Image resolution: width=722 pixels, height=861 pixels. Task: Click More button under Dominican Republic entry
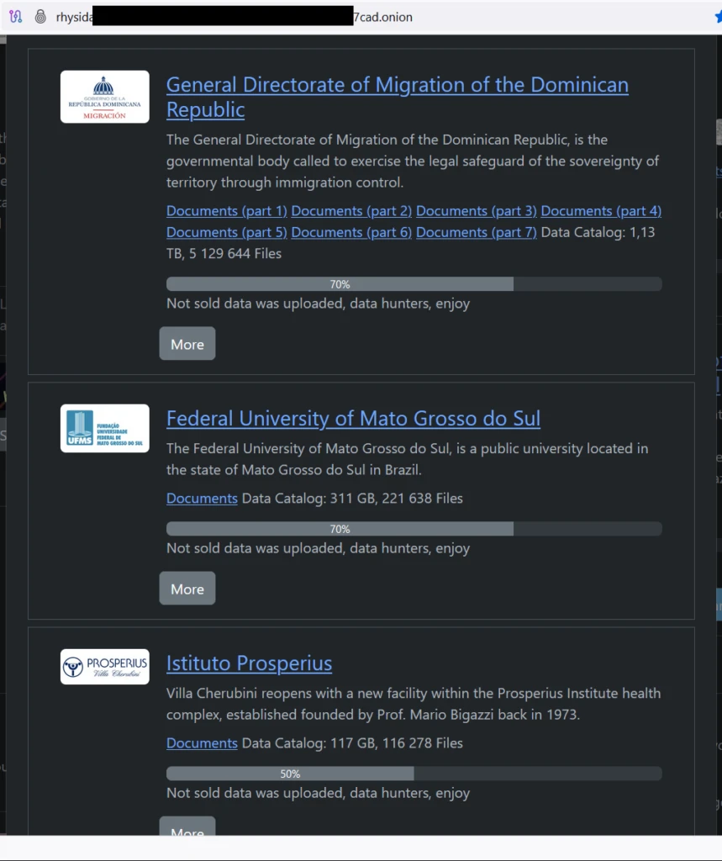tap(187, 344)
